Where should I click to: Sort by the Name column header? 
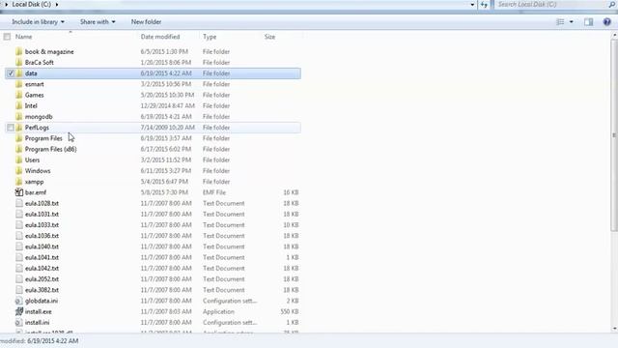[x=23, y=37]
